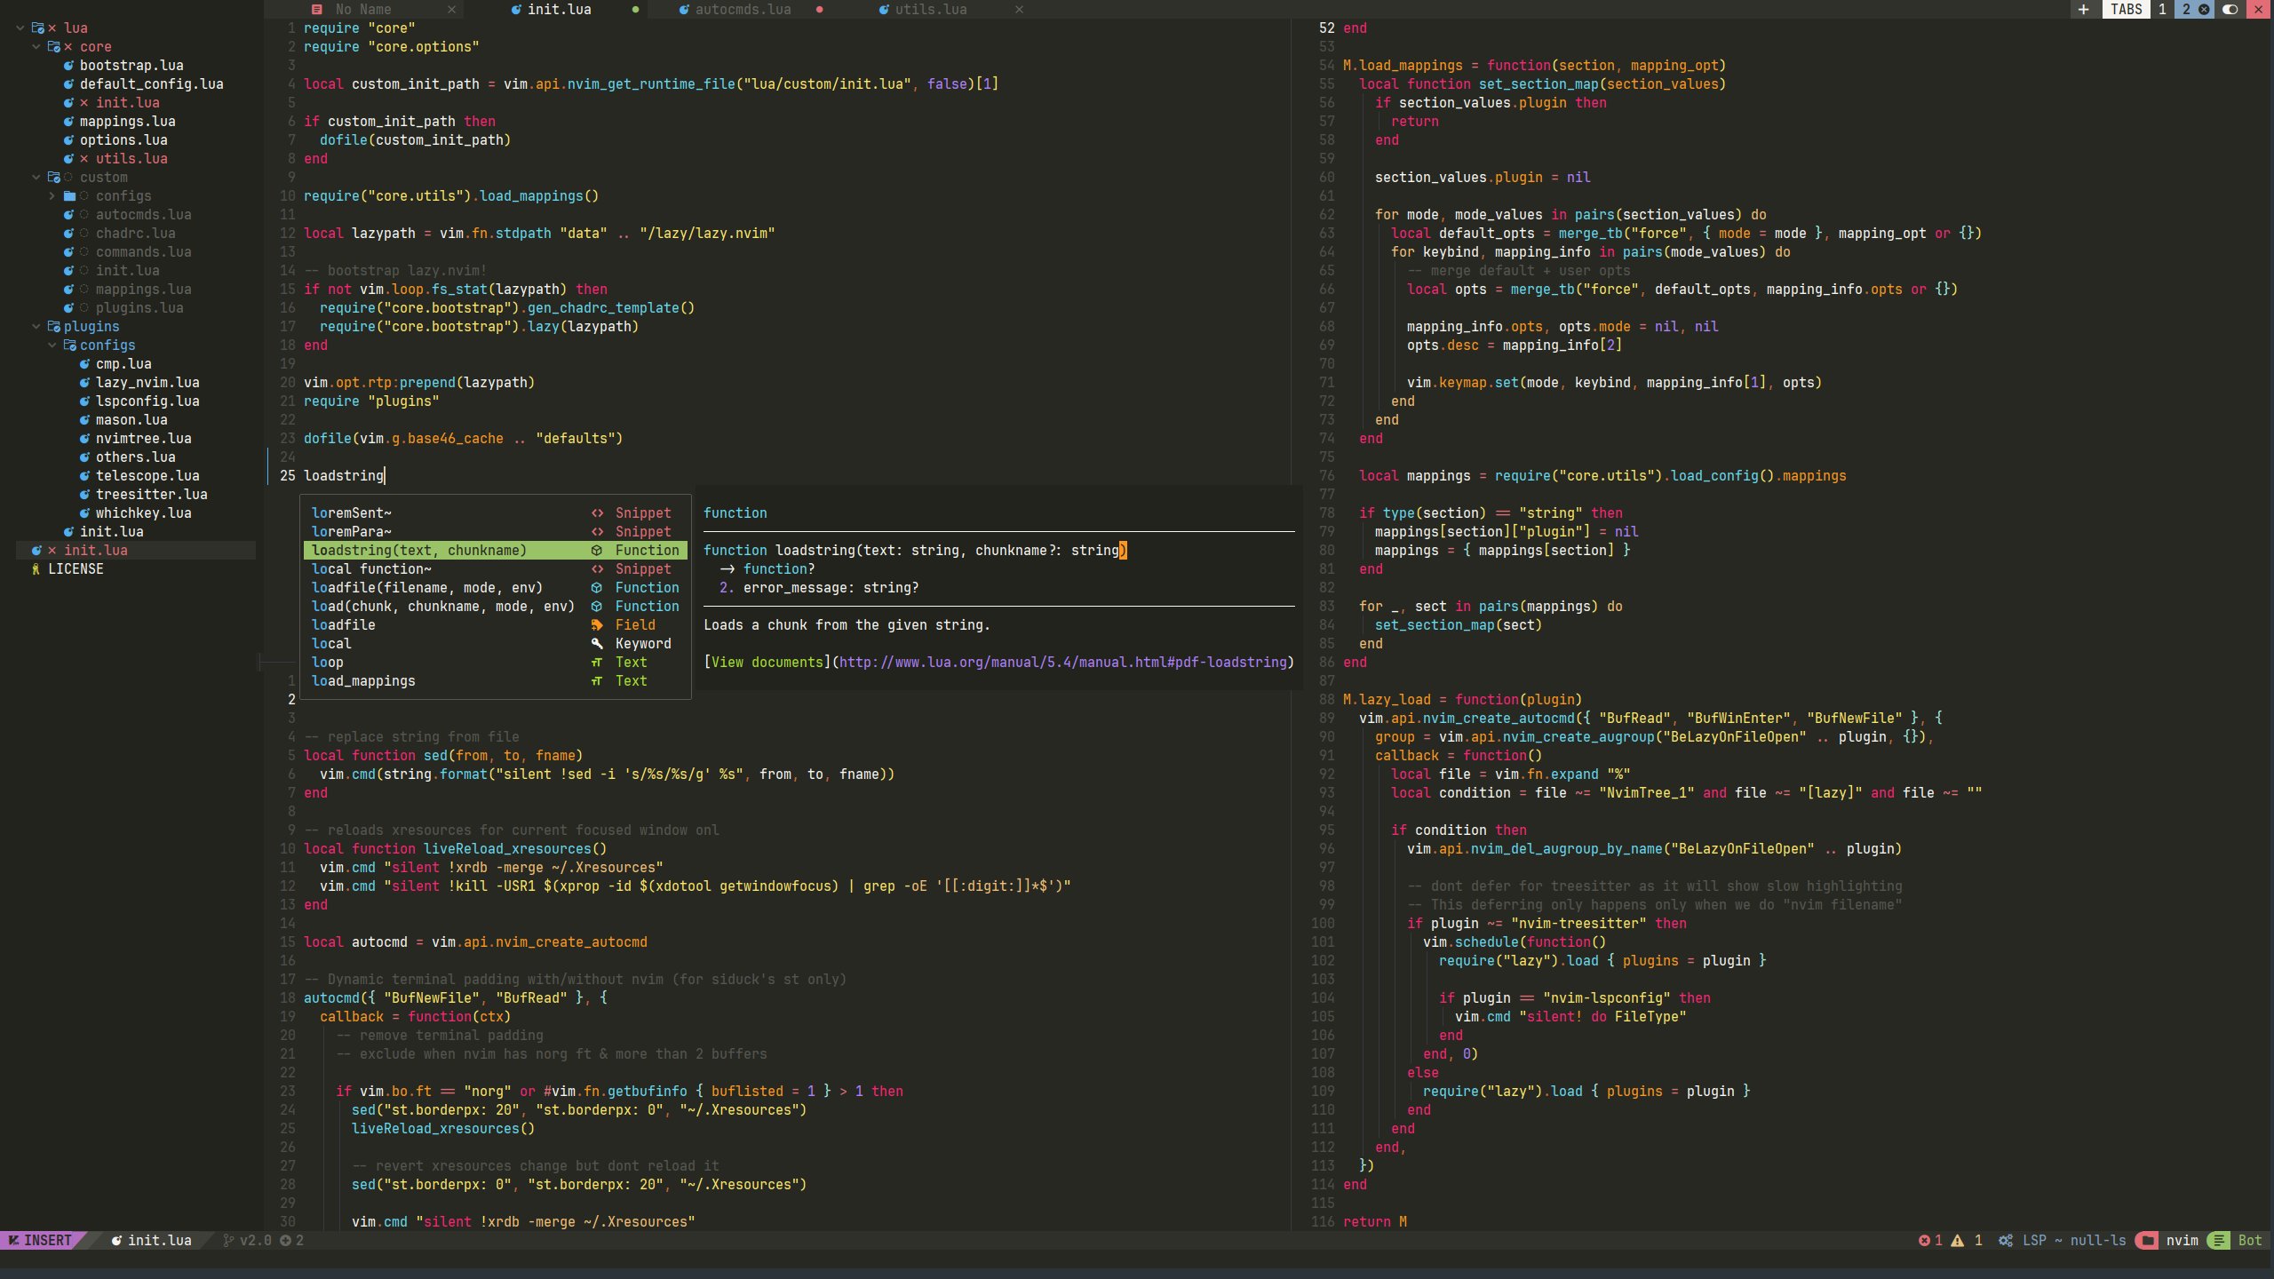Collapse the core folder
Image resolution: width=2274 pixels, height=1279 pixels.
coord(36,47)
